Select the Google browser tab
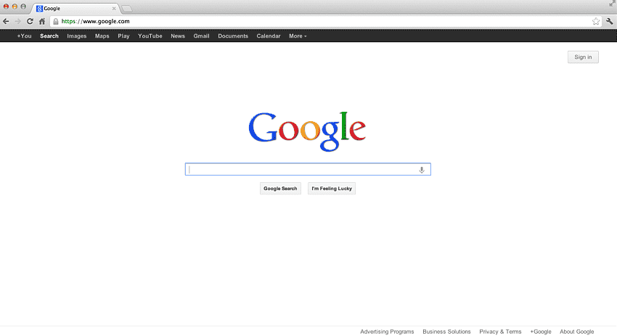617x336 pixels. (x=75, y=8)
